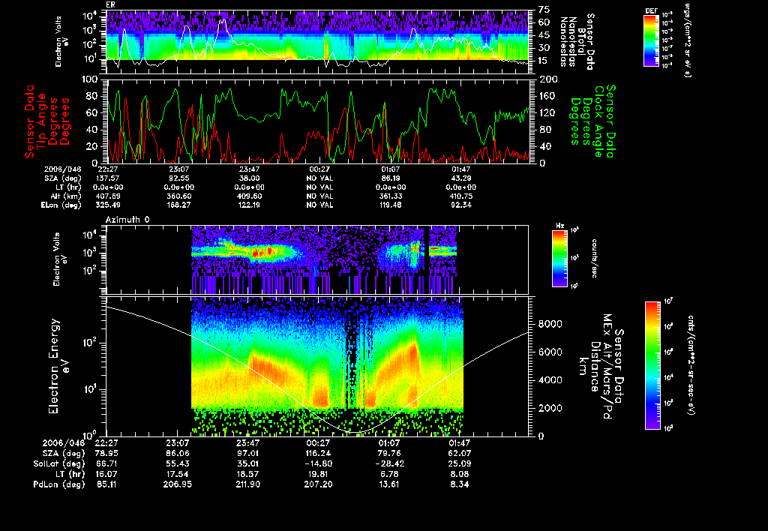The width and height of the screenshot is (768, 531).
Task: Click the 8000 km distance axis tick
Action: pyautogui.click(x=550, y=324)
